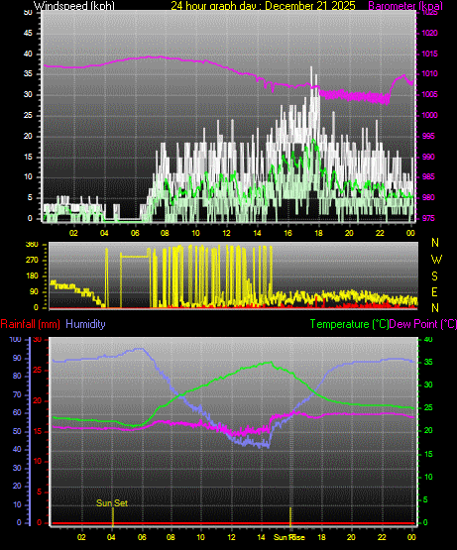Screen dimensions: 457x550
Task: Select "10" on the bottom graph time axis
Action: [x=200, y=537]
